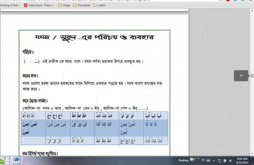Click the page 17 indicator

click(241, 76)
